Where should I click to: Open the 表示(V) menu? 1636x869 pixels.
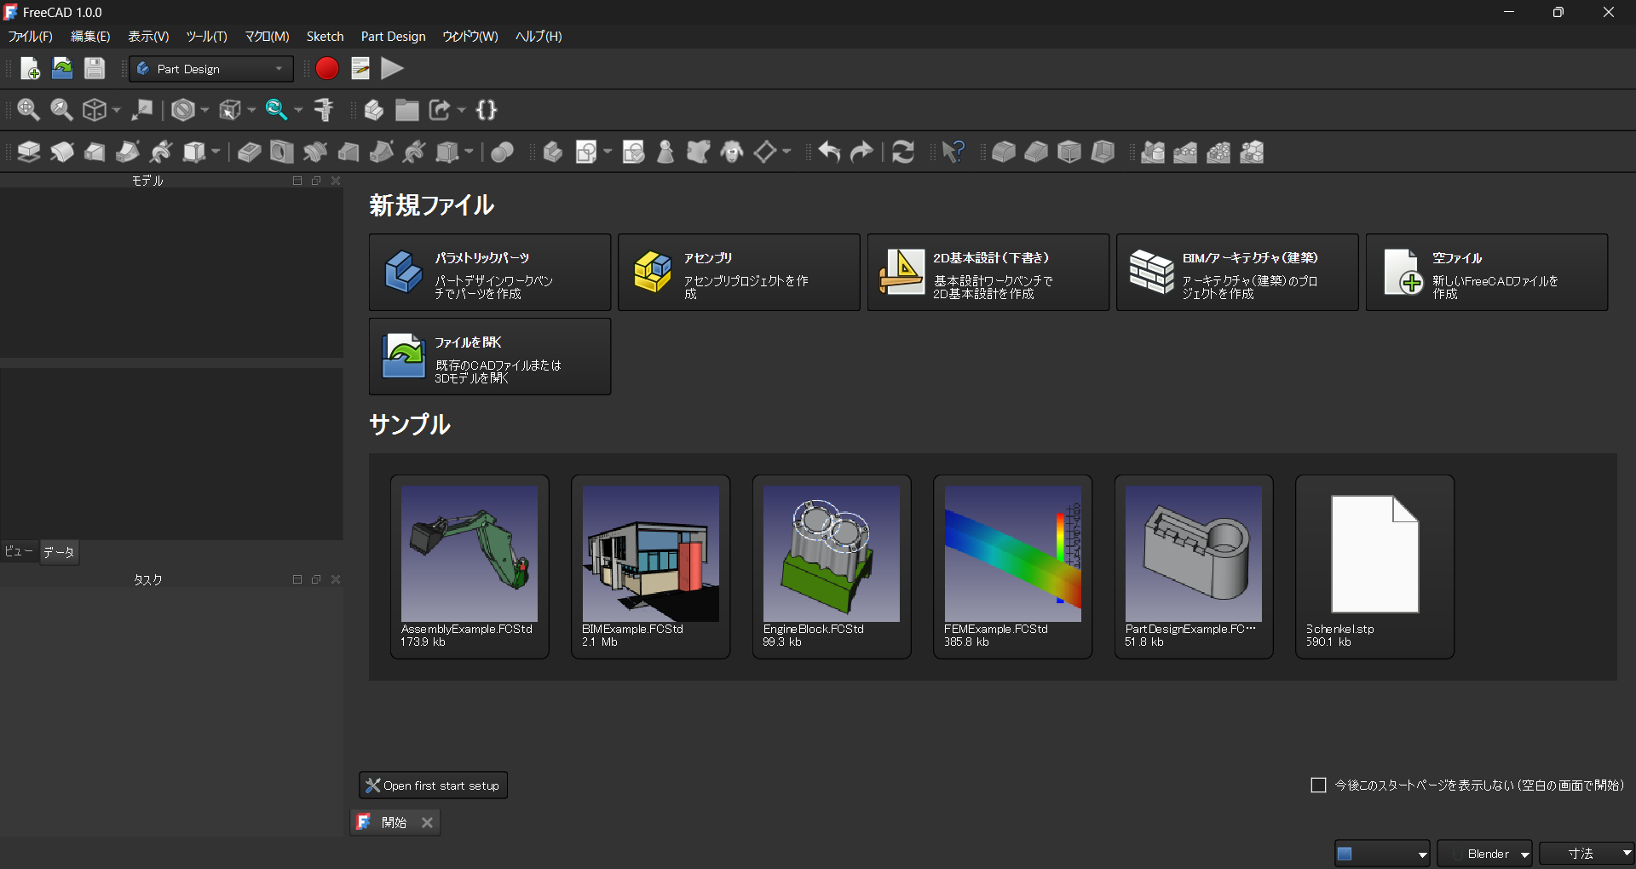[x=148, y=36]
